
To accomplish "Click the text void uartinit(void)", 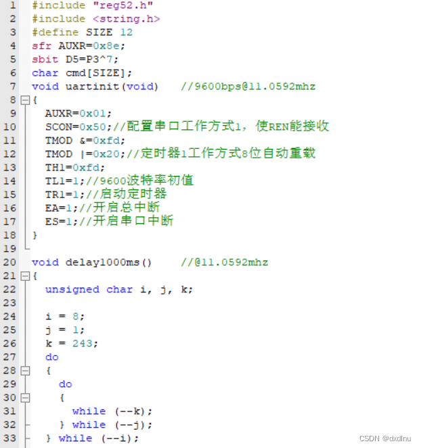I will (x=95, y=87).
